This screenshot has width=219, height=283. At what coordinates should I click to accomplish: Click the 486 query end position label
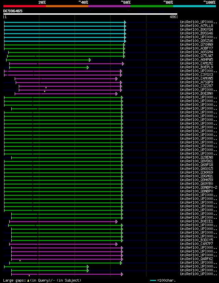tap(173, 17)
